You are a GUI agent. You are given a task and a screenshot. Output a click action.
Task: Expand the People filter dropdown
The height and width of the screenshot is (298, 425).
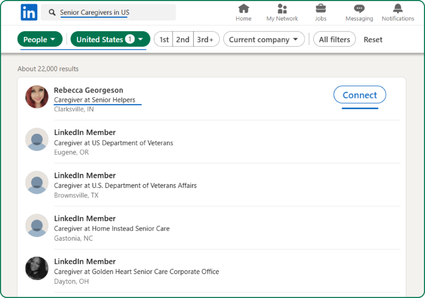(40, 39)
